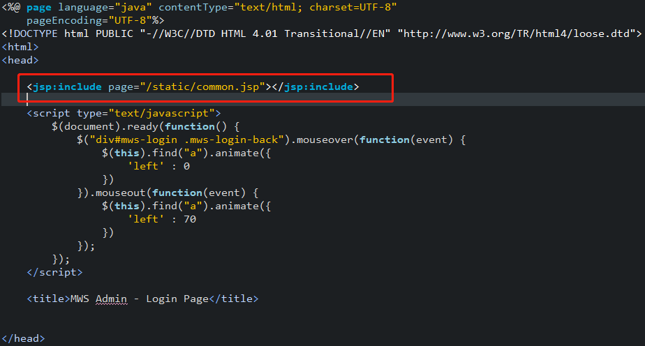This screenshot has height=346, width=645.
Task: Click the language="java" attribute text
Action: point(105,8)
